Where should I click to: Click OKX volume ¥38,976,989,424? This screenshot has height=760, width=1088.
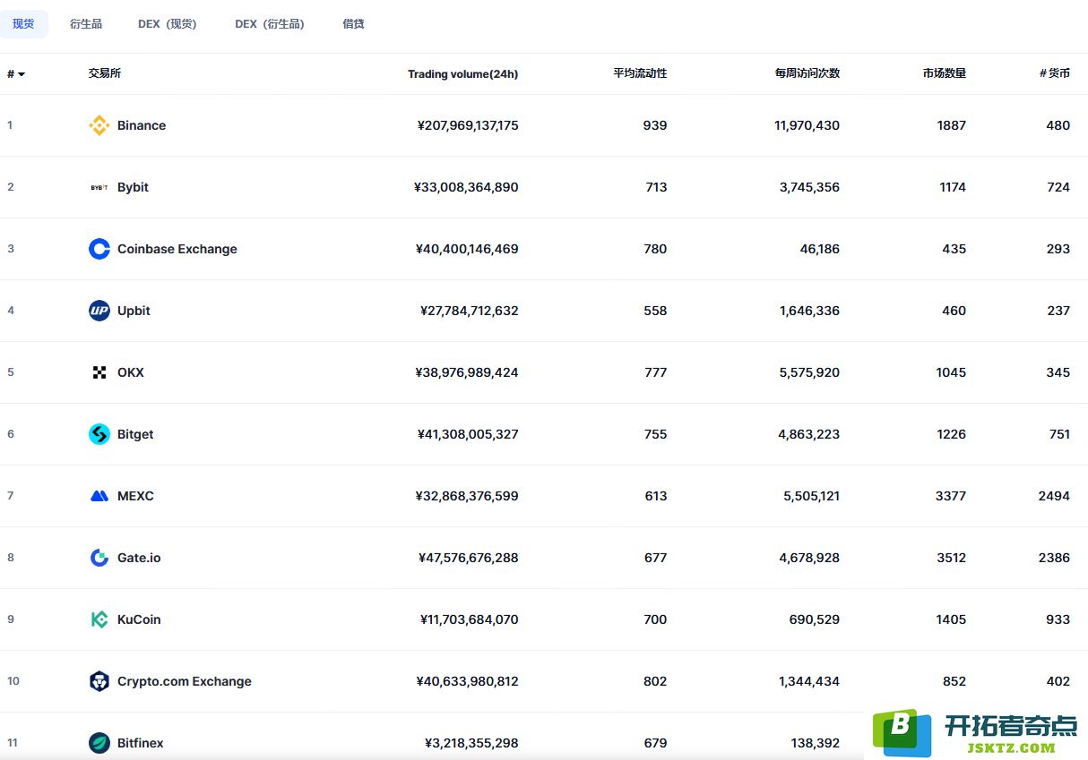pyautogui.click(x=467, y=372)
